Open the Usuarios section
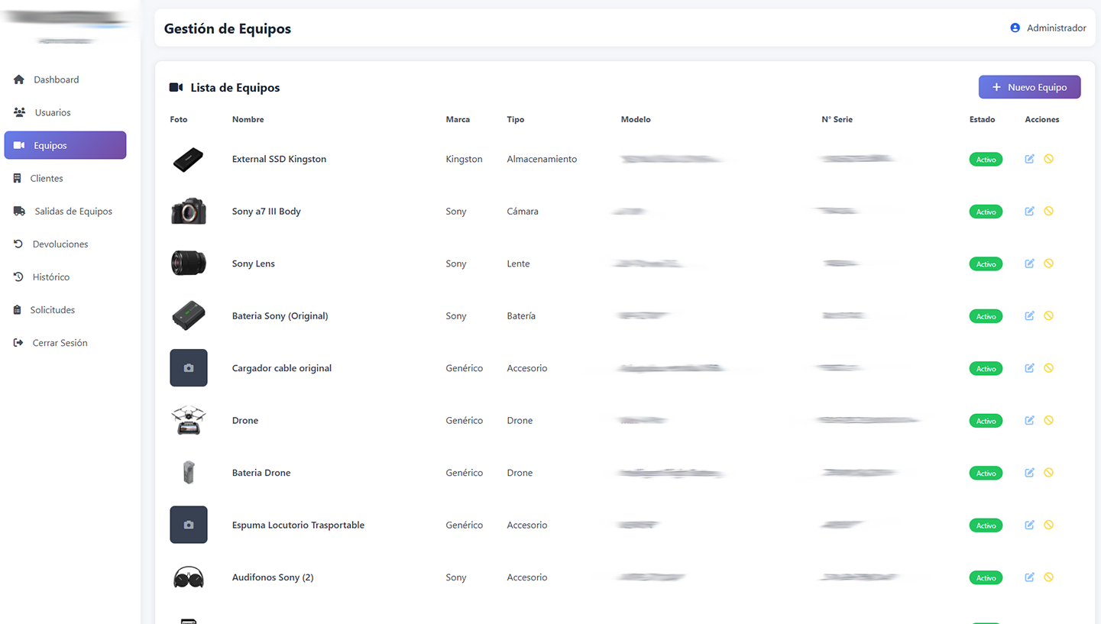Screen dimensions: 1101x624 18,112
